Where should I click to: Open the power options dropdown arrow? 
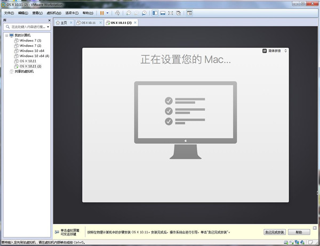click(x=108, y=13)
